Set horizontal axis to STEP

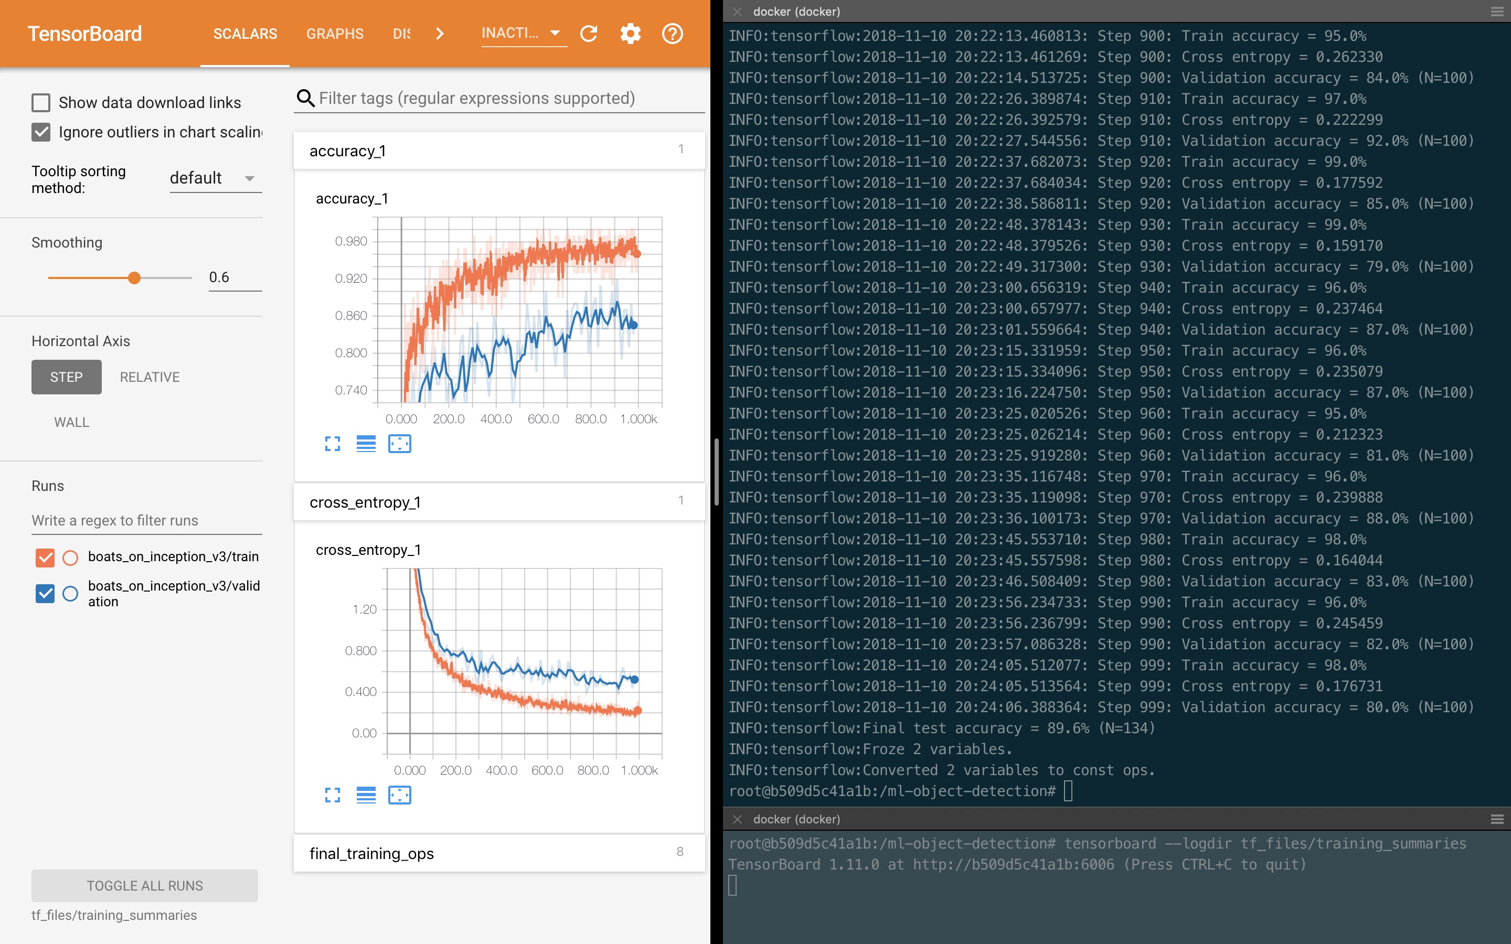pyautogui.click(x=66, y=377)
